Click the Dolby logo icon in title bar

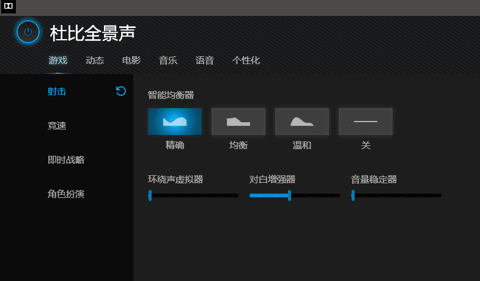coord(8,6)
